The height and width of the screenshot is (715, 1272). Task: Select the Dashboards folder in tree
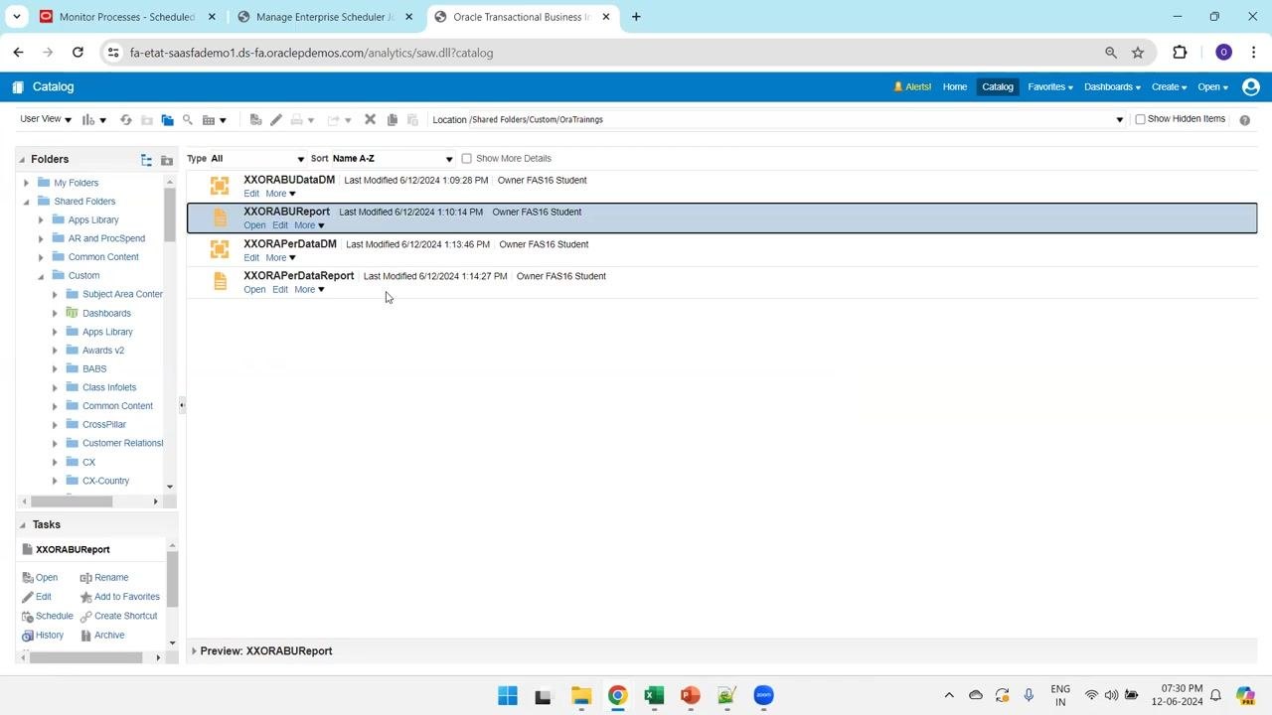[106, 314]
